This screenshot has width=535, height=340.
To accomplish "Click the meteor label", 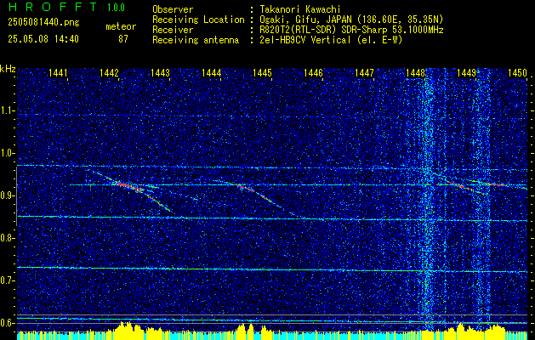I will point(121,26).
